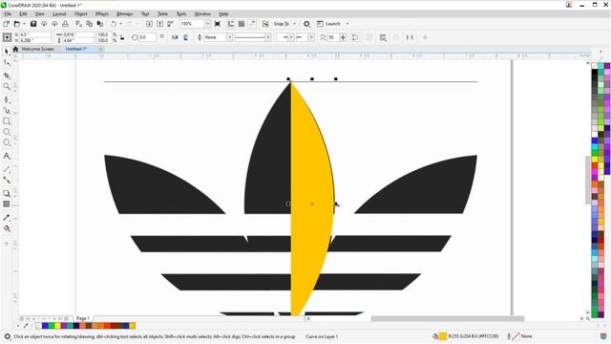Select the Ellipse tool
611x344 pixels.
pyautogui.click(x=7, y=132)
